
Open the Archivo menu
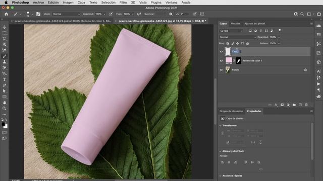(38, 3)
